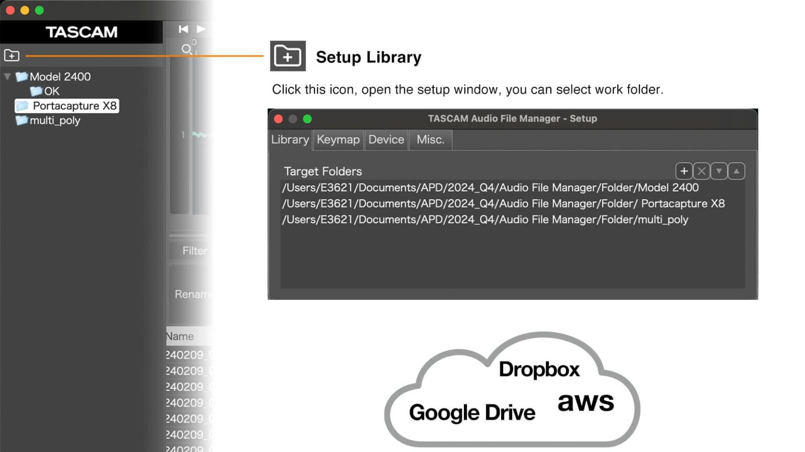Return to the Library tab

point(289,140)
